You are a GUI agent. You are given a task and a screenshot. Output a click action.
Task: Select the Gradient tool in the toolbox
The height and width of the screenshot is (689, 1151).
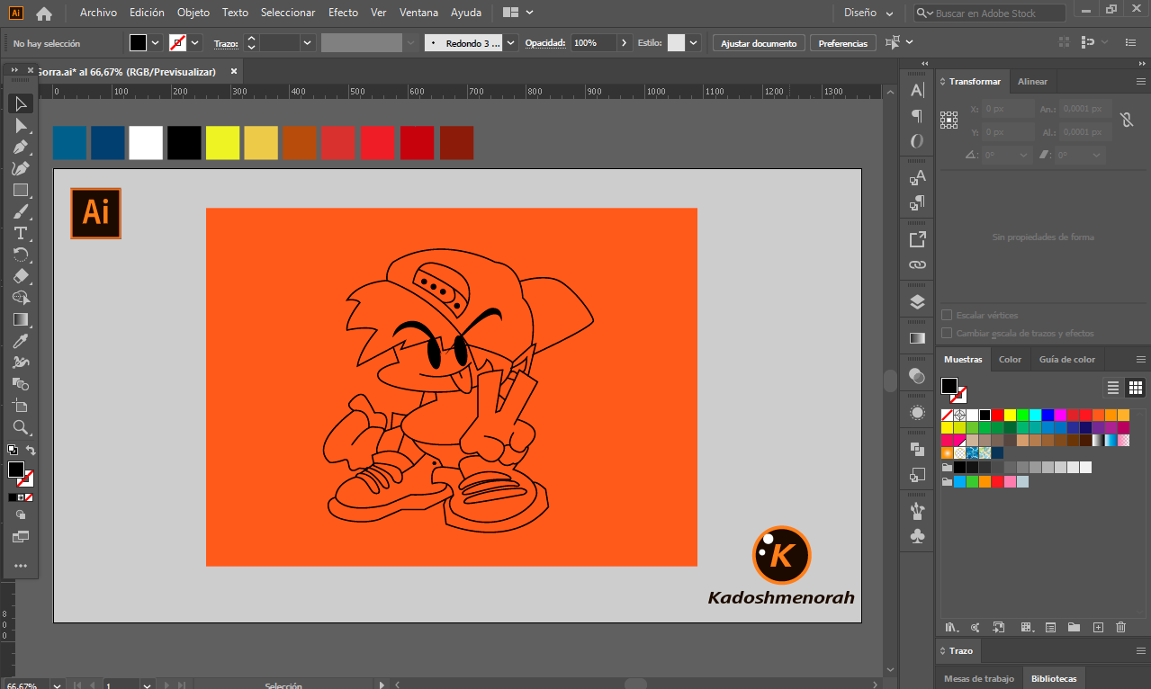21,319
